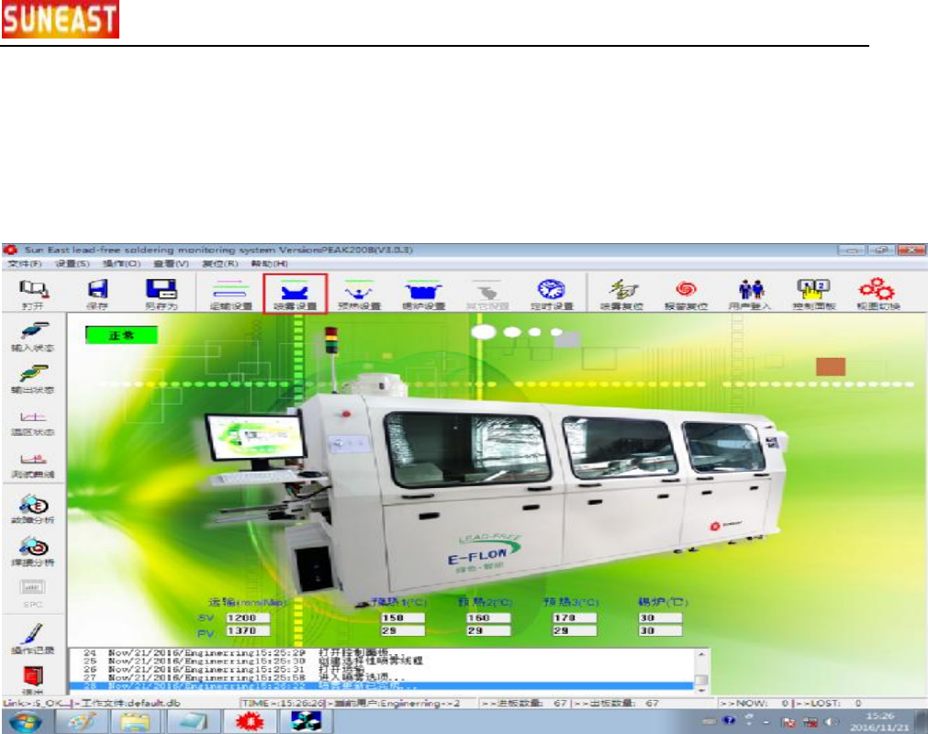Open 预热设置 preheat settings icon
Viewport: 928px width, 734px height.
pos(359,294)
